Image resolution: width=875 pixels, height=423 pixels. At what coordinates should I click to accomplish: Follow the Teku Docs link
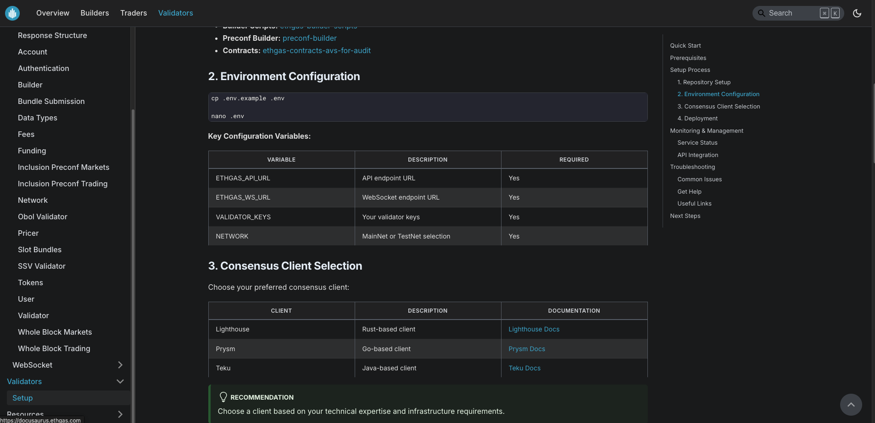[524, 368]
